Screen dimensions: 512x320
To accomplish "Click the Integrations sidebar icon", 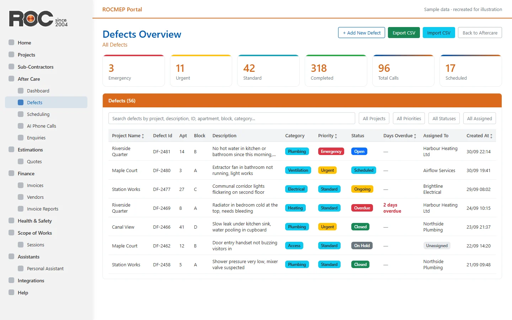I will pos(11,281).
